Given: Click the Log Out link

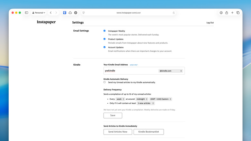Looking at the screenshot, I should (210, 23).
